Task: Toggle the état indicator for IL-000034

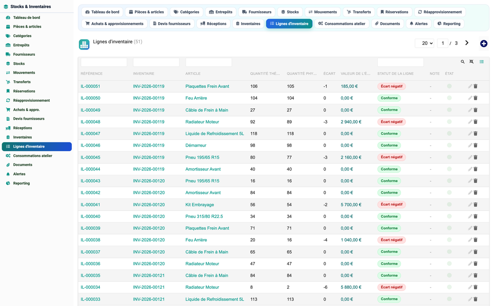Action: point(449,287)
